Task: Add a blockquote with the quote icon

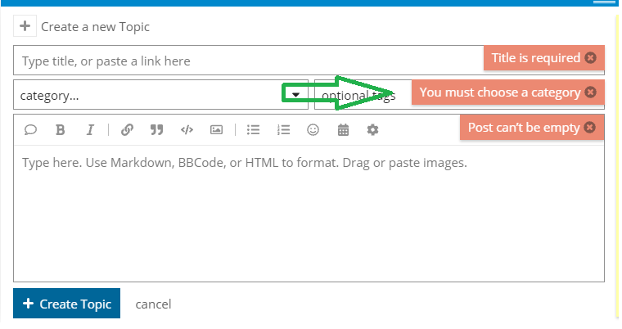Action: pos(156,130)
